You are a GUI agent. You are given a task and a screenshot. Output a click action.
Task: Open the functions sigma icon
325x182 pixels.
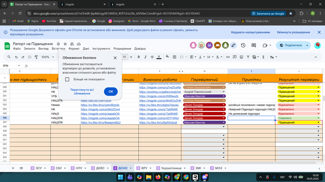pos(263,57)
